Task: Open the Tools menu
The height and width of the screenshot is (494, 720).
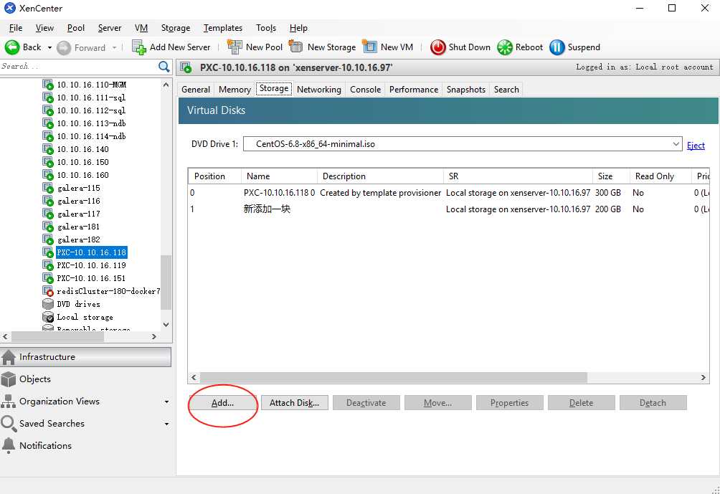Action: coord(266,28)
